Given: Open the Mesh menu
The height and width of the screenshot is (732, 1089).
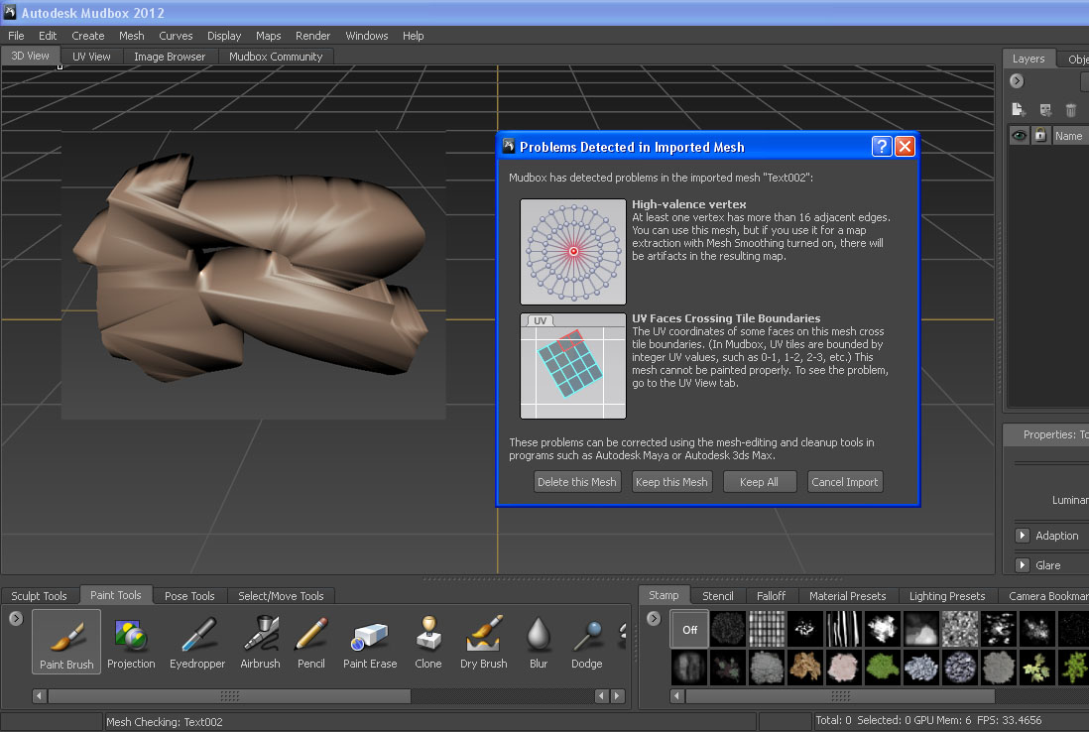Looking at the screenshot, I should [x=131, y=36].
